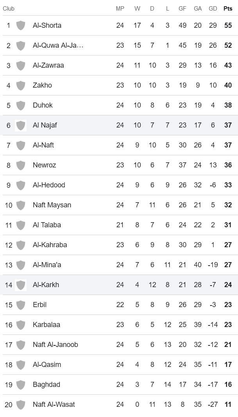Screen dimensions: 238x417
Task: Click the Al Najaf club crest icon
Action: (x=21, y=125)
